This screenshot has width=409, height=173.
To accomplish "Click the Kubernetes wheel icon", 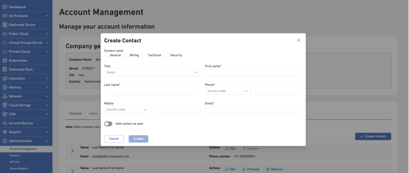I will [4, 60].
